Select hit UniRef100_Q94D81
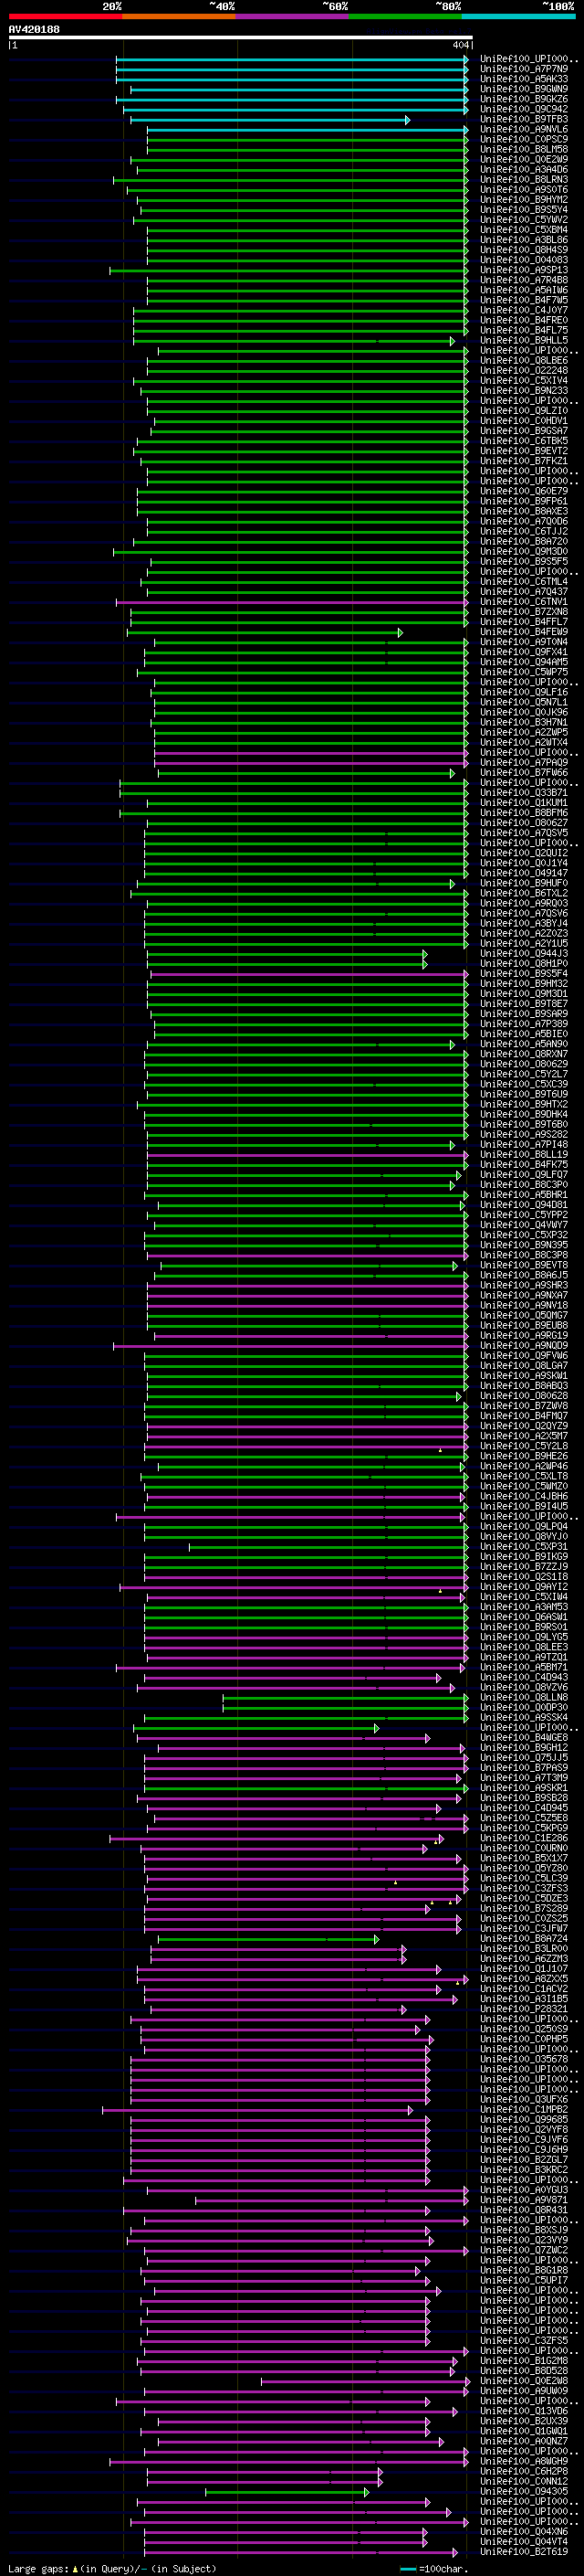Screen dimensions: 584x2576 tap(524, 1204)
